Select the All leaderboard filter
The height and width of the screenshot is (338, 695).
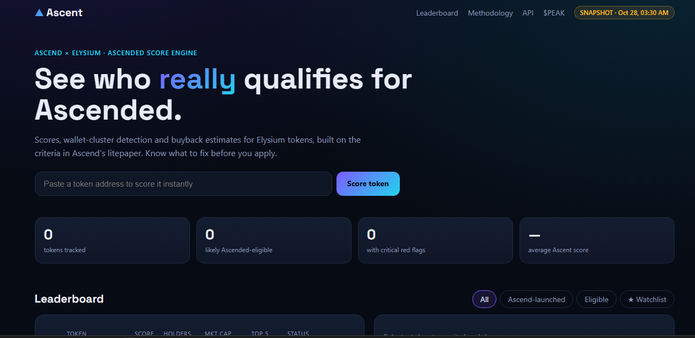(484, 299)
